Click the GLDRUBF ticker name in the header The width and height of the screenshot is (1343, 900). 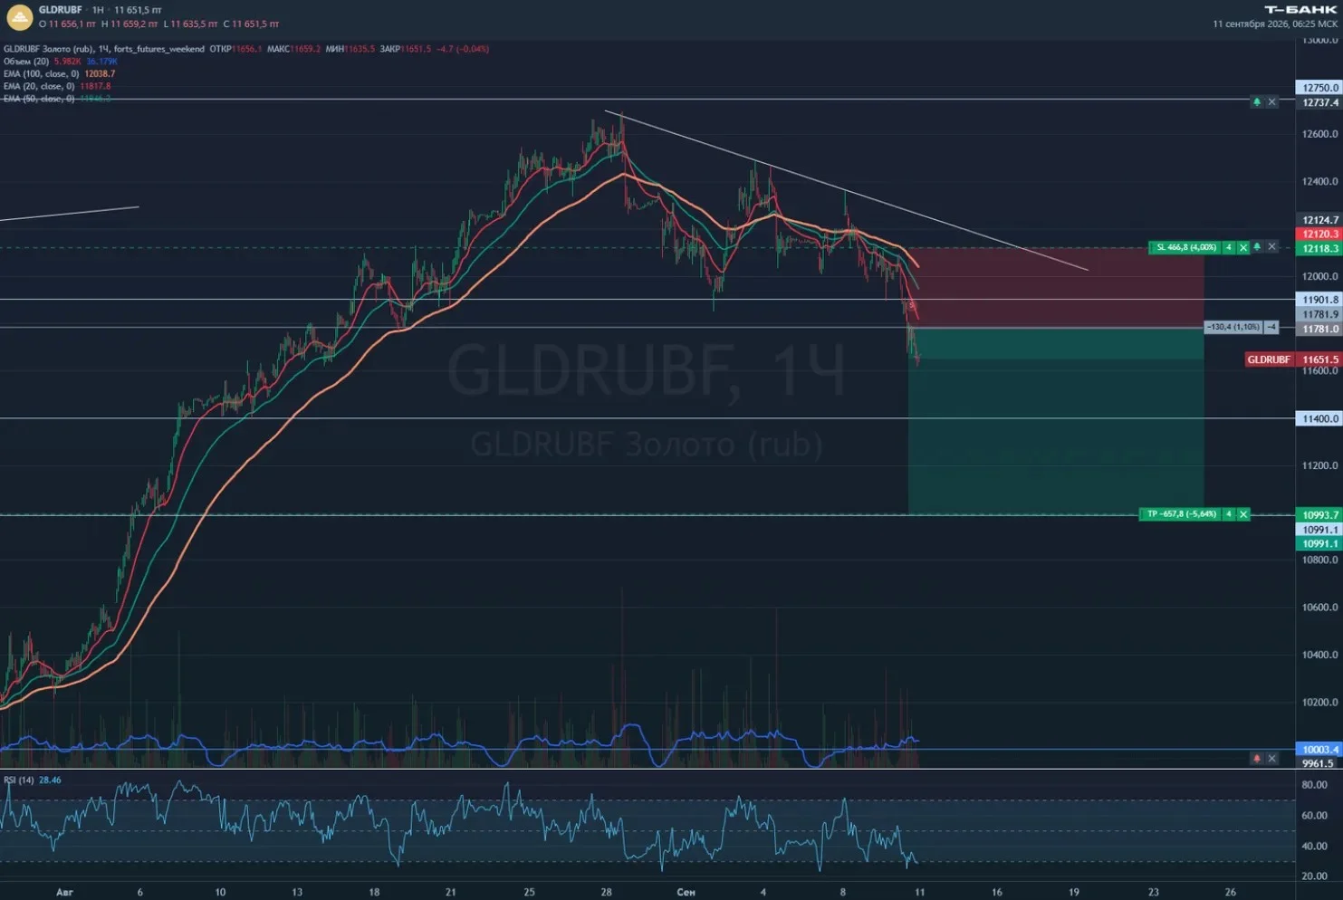60,10
